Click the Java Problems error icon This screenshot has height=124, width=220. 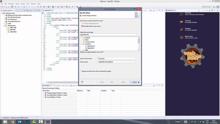(x=45, y=97)
